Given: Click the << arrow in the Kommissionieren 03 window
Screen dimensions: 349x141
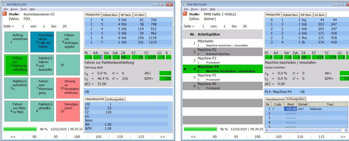Looking at the screenshot, I should click(13, 136).
